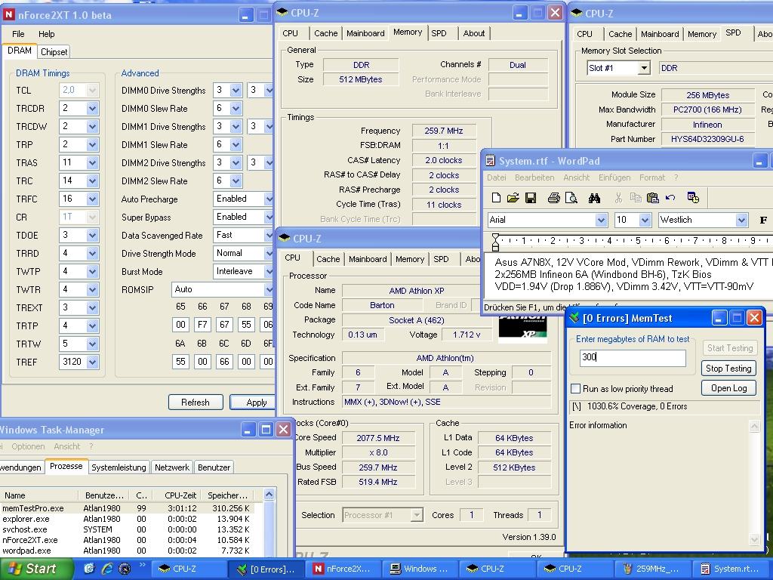The height and width of the screenshot is (580, 773).
Task: Open TRTW timing dropdown
Action: coord(92,344)
